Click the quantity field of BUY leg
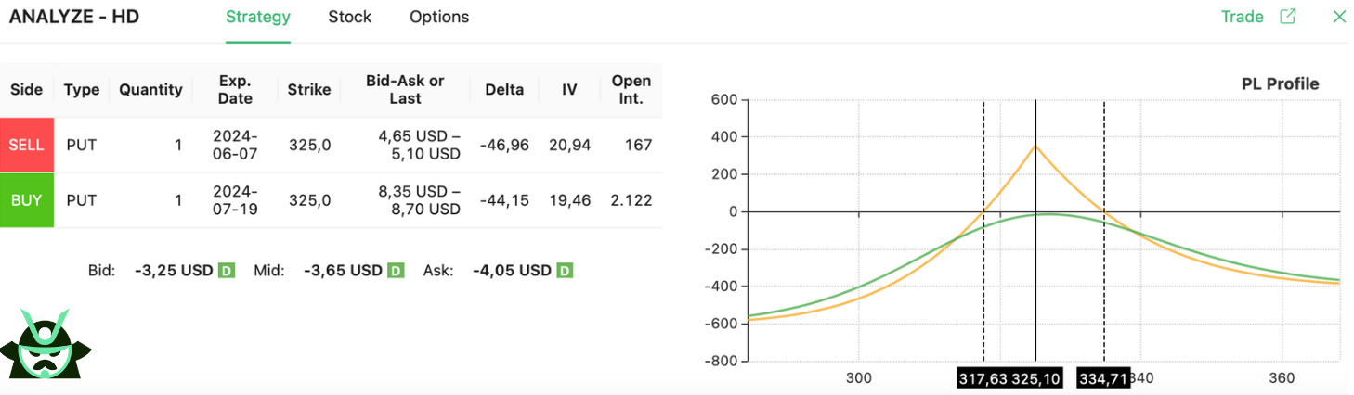 tap(150, 200)
